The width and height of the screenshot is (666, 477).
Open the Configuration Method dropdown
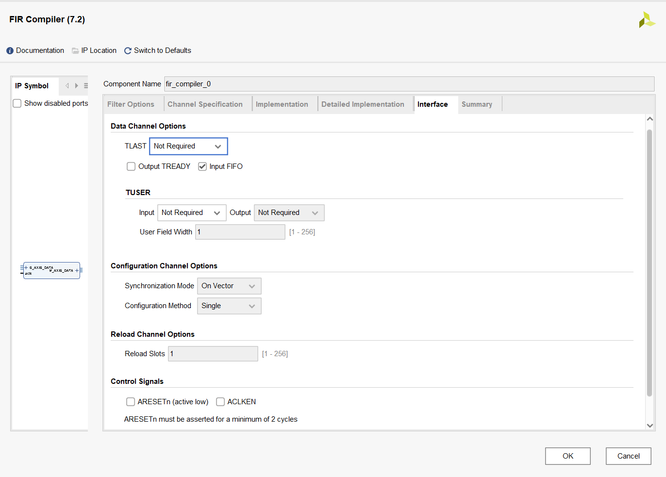[229, 306]
